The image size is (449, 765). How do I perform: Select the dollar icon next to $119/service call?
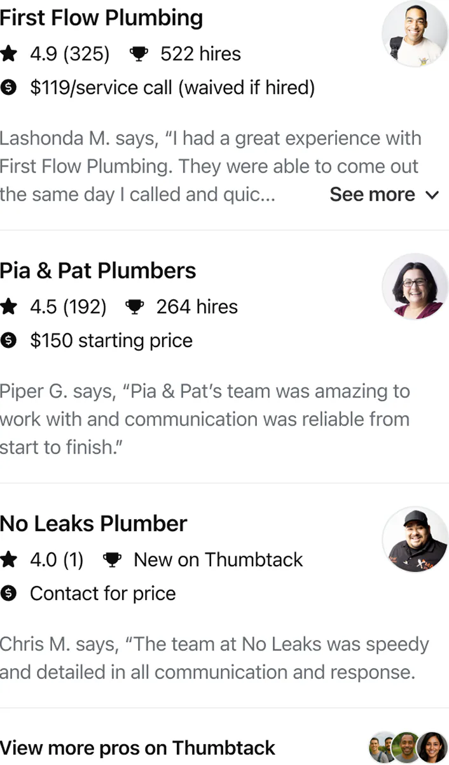pyautogui.click(x=9, y=88)
